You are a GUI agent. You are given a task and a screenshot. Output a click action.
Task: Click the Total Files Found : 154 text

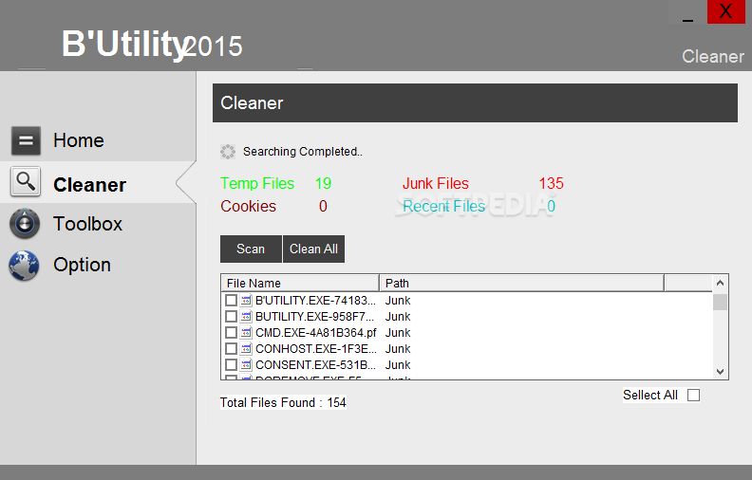(x=283, y=402)
